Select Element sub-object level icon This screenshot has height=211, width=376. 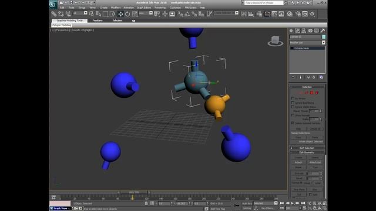(317, 93)
